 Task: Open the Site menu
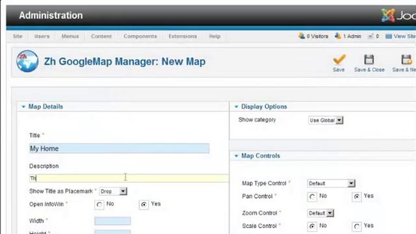point(18,36)
